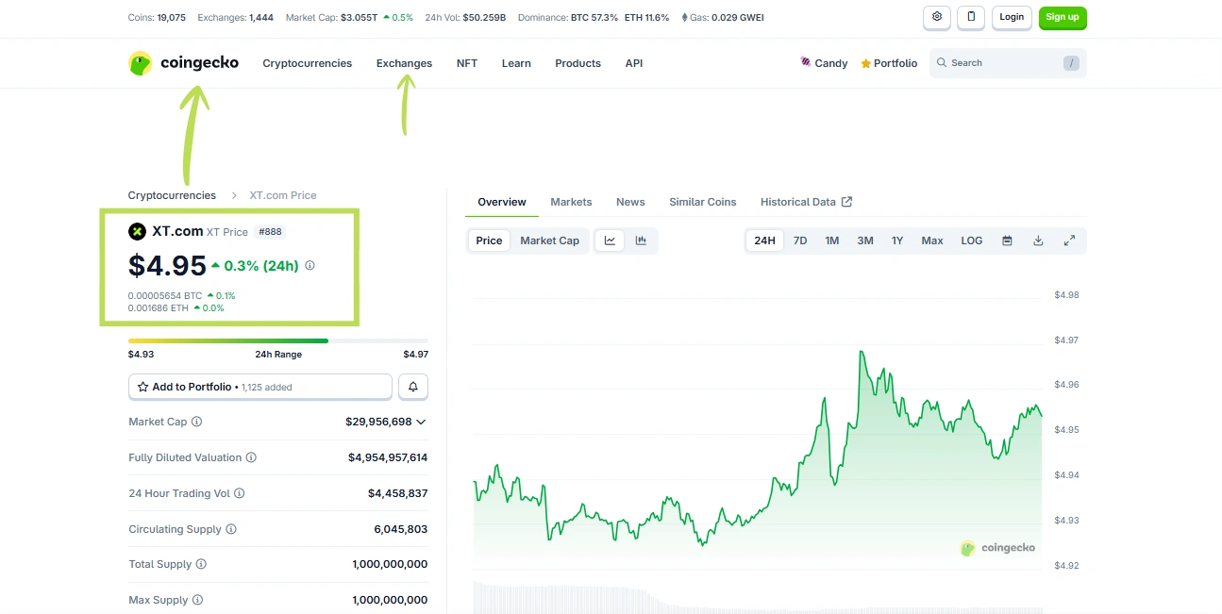Switch to the Similar Coins tab

[703, 202]
